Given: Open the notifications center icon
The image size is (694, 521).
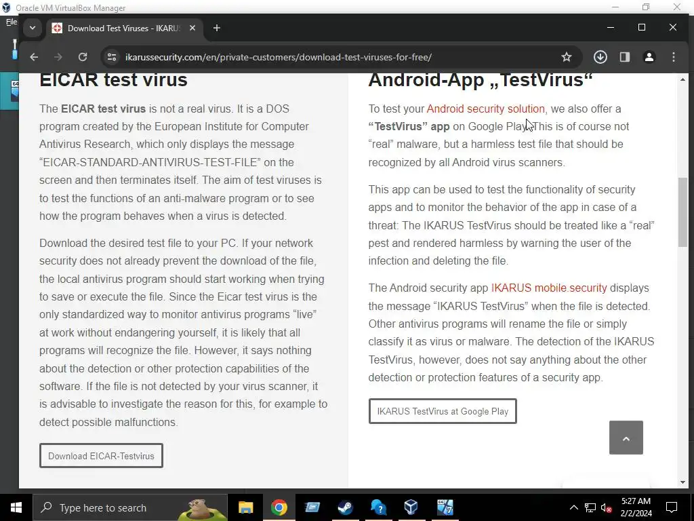Looking at the screenshot, I should pos(672,507).
